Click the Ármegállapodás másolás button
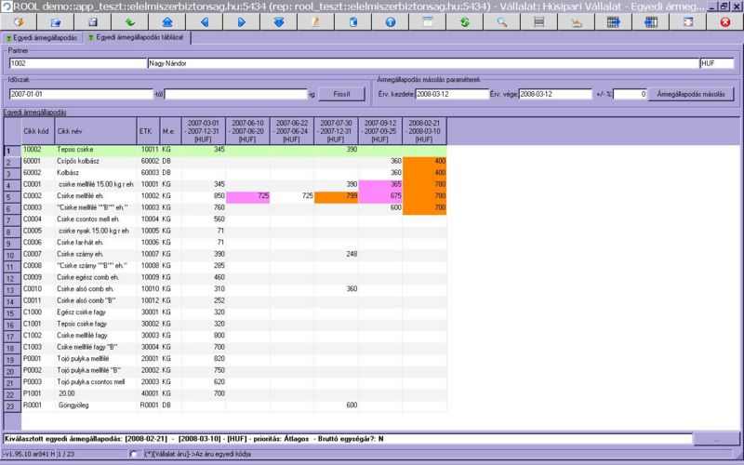The width and height of the screenshot is (744, 465). point(691,94)
